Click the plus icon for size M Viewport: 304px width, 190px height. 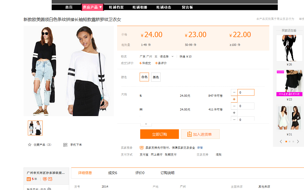tap(234, 113)
